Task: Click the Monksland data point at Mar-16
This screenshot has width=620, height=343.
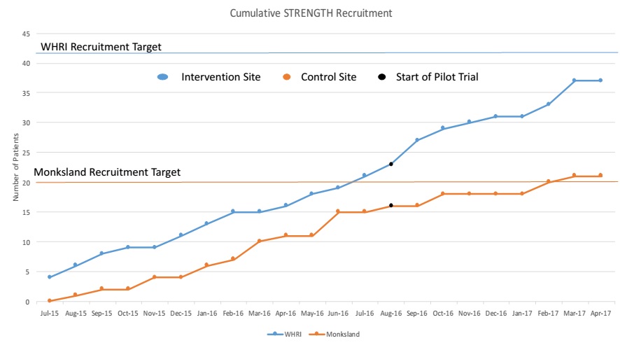Action: (x=260, y=241)
